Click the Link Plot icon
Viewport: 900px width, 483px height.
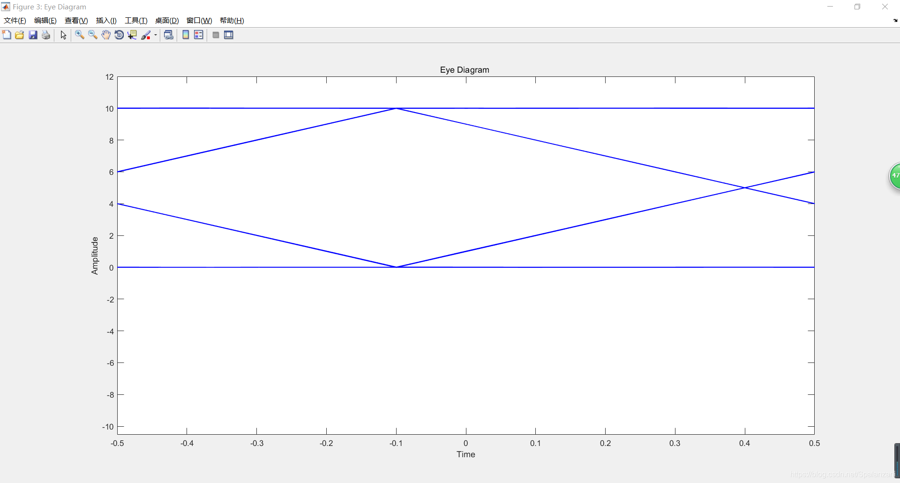pyautogui.click(x=169, y=35)
